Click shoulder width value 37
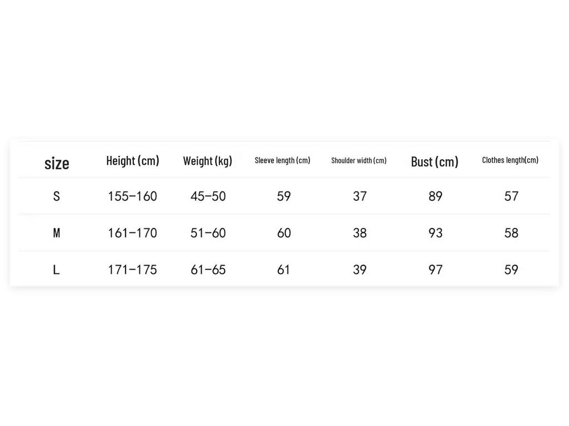Screen dimensions: 569x426 [360, 196]
